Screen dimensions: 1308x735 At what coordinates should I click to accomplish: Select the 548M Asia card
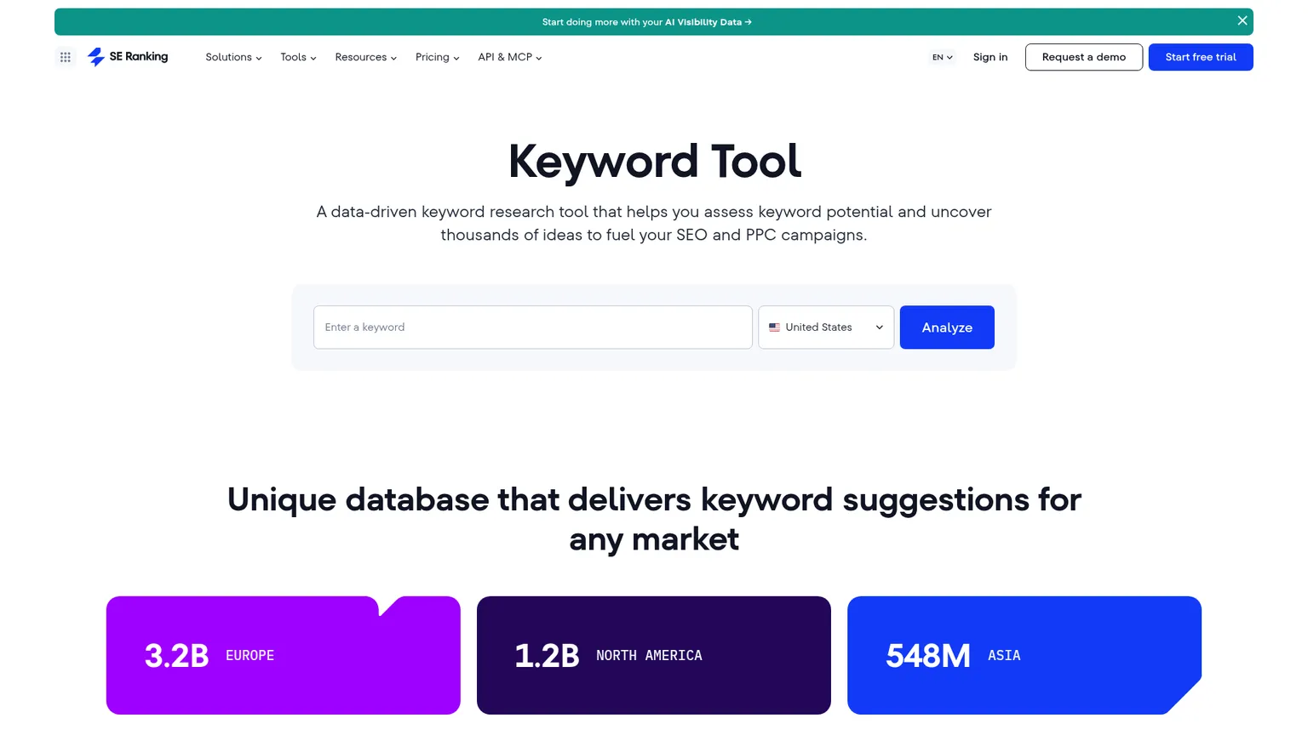pos(1024,655)
